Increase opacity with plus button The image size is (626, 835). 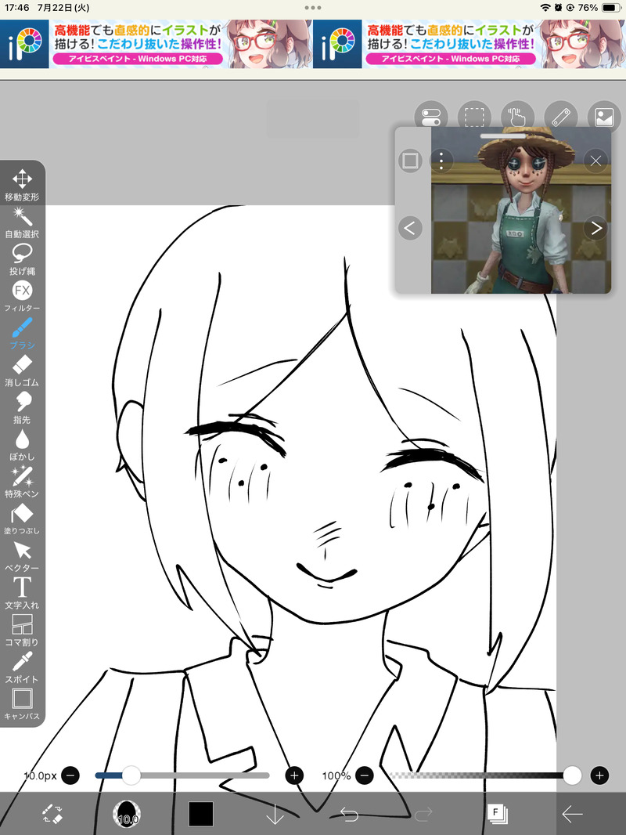(599, 775)
